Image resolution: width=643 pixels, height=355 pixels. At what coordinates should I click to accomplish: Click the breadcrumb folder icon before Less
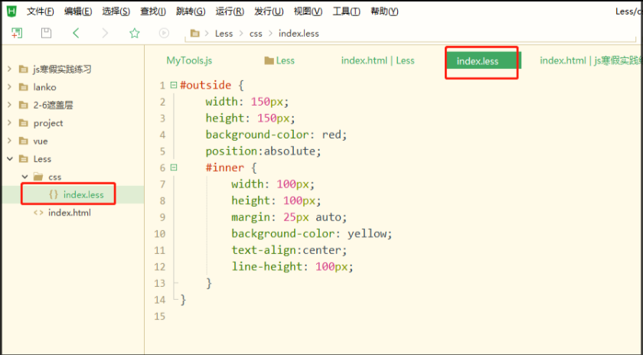click(195, 34)
